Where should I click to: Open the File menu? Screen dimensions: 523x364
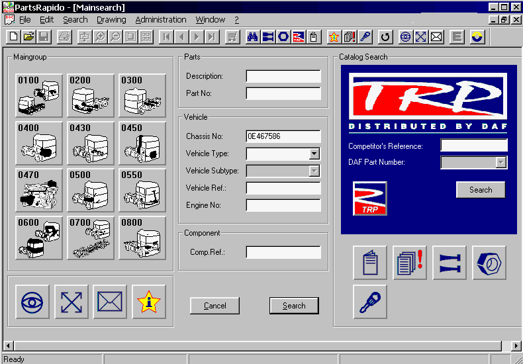pyautogui.click(x=25, y=20)
